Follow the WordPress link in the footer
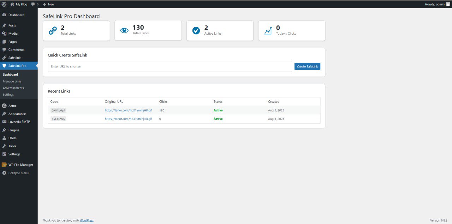The image size is (452, 224). point(87,220)
